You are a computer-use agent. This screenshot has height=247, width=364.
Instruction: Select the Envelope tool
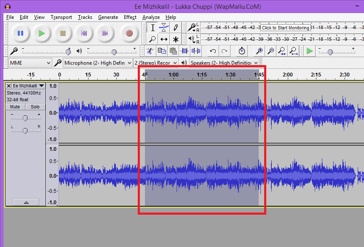pos(164,28)
